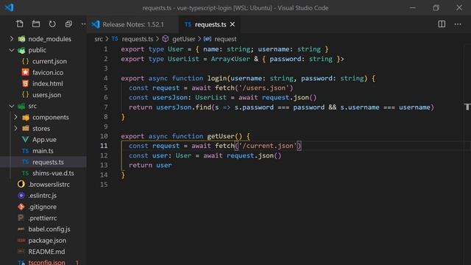The height and width of the screenshot is (265, 471).
Task: Click line number 1 in the gutter
Action: click(105, 49)
